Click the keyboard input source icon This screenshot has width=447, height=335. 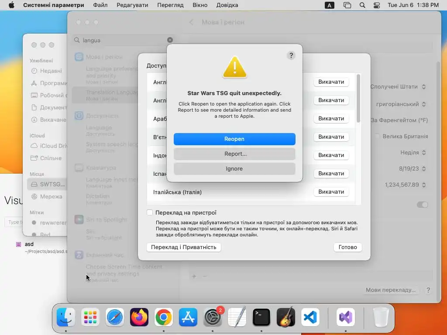click(329, 5)
